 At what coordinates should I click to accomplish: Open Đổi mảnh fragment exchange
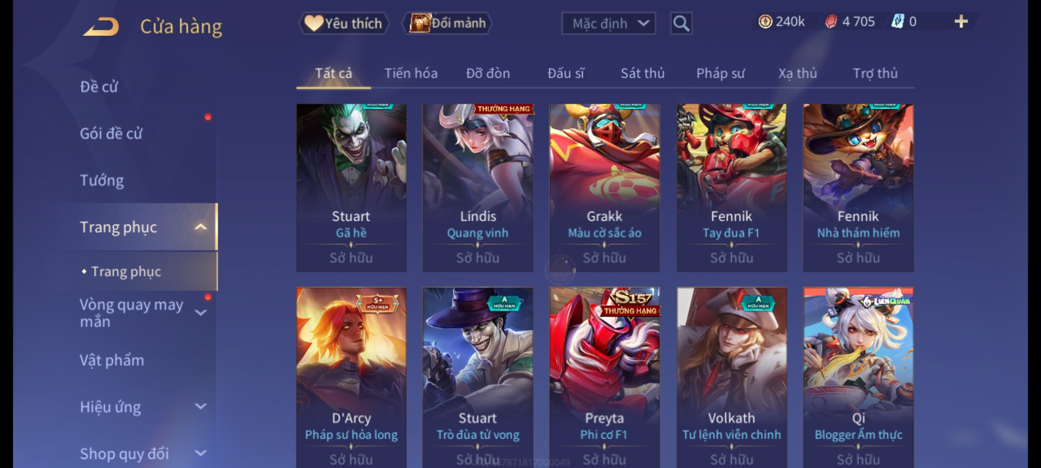447,23
